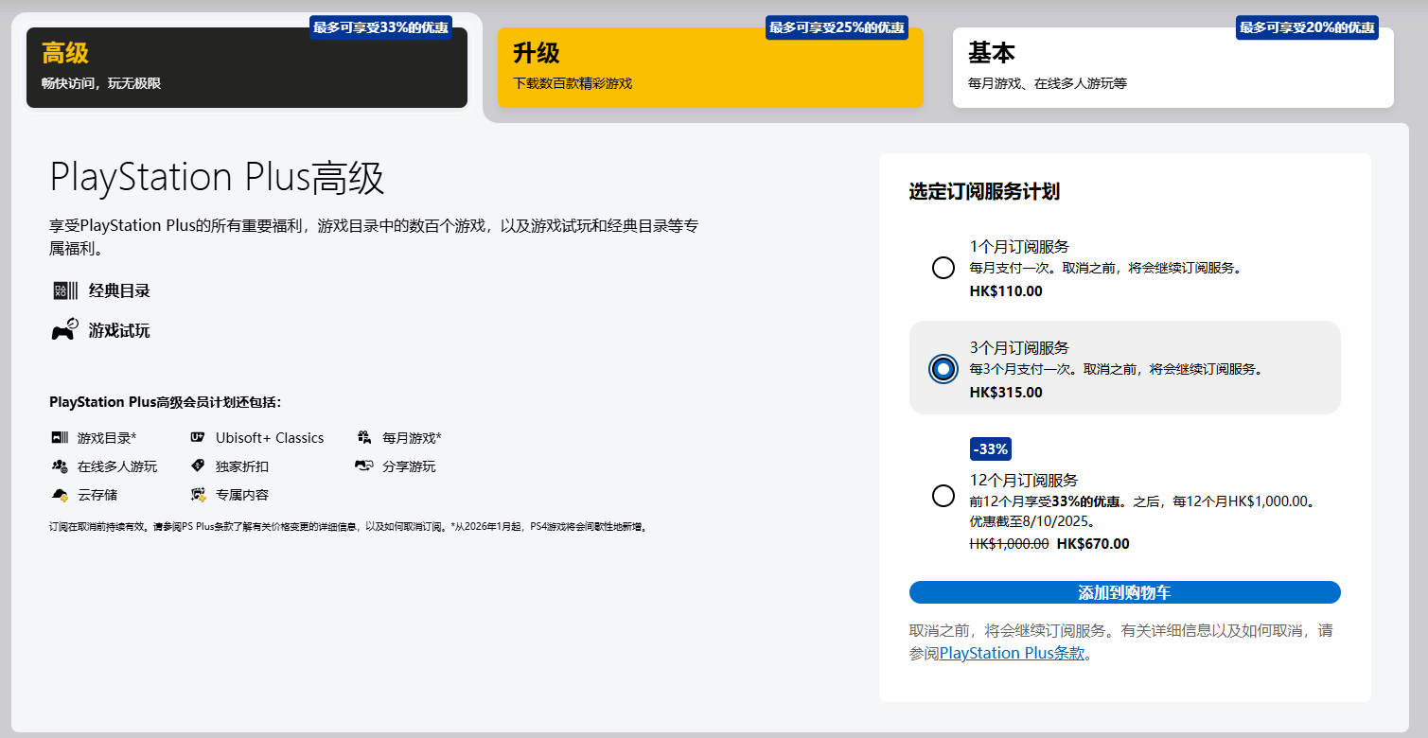Click the Monthly Games (每月游戏) icon

(363, 437)
